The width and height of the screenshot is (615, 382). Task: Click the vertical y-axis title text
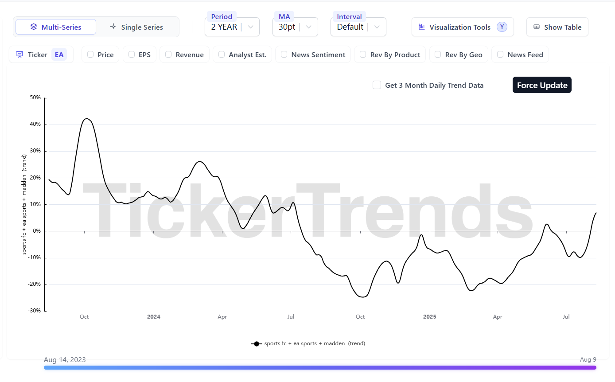[24, 204]
